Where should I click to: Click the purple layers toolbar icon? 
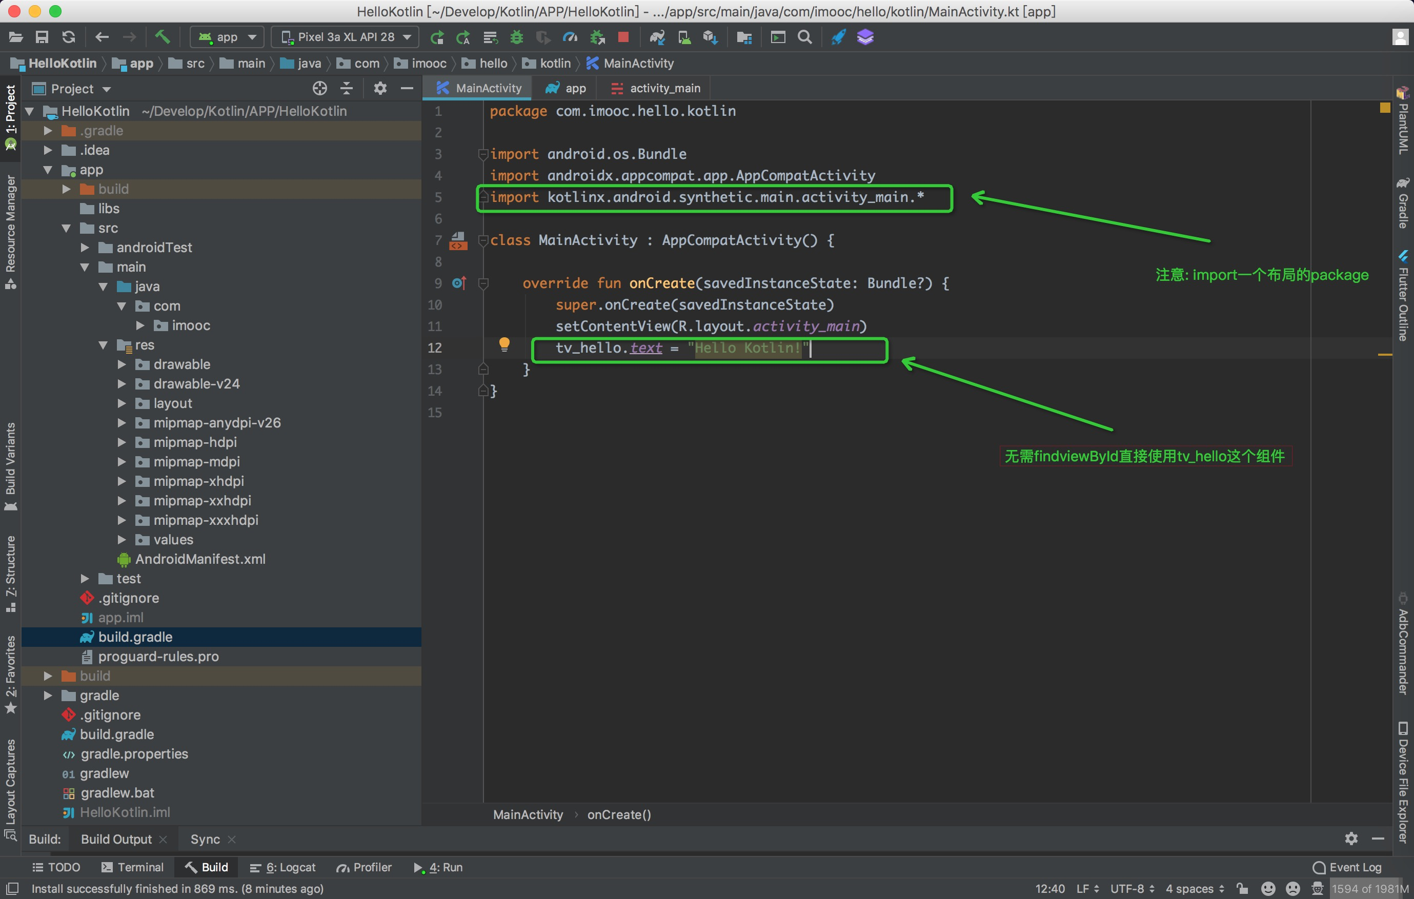point(865,37)
